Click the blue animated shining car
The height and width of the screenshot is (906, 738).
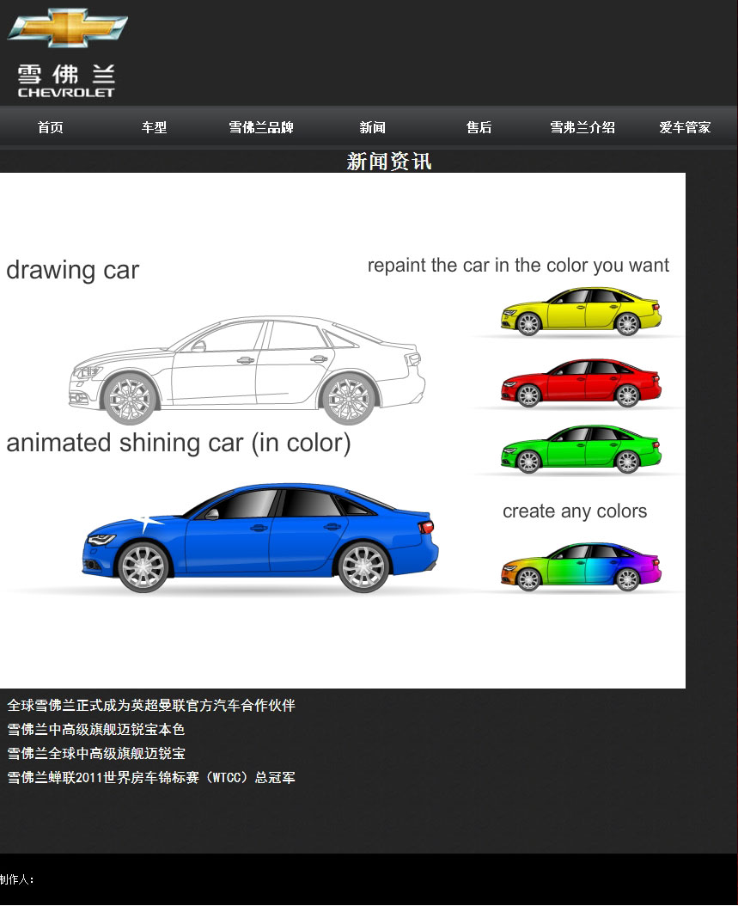259,537
